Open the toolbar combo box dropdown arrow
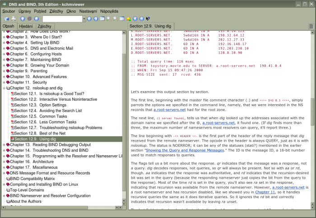The height and width of the screenshot is (218, 316). pyautogui.click(x=84, y=19)
